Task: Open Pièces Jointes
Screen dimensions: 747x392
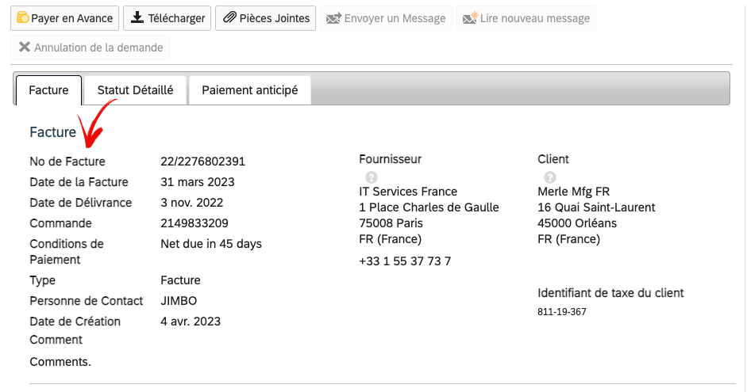Action: (x=265, y=18)
